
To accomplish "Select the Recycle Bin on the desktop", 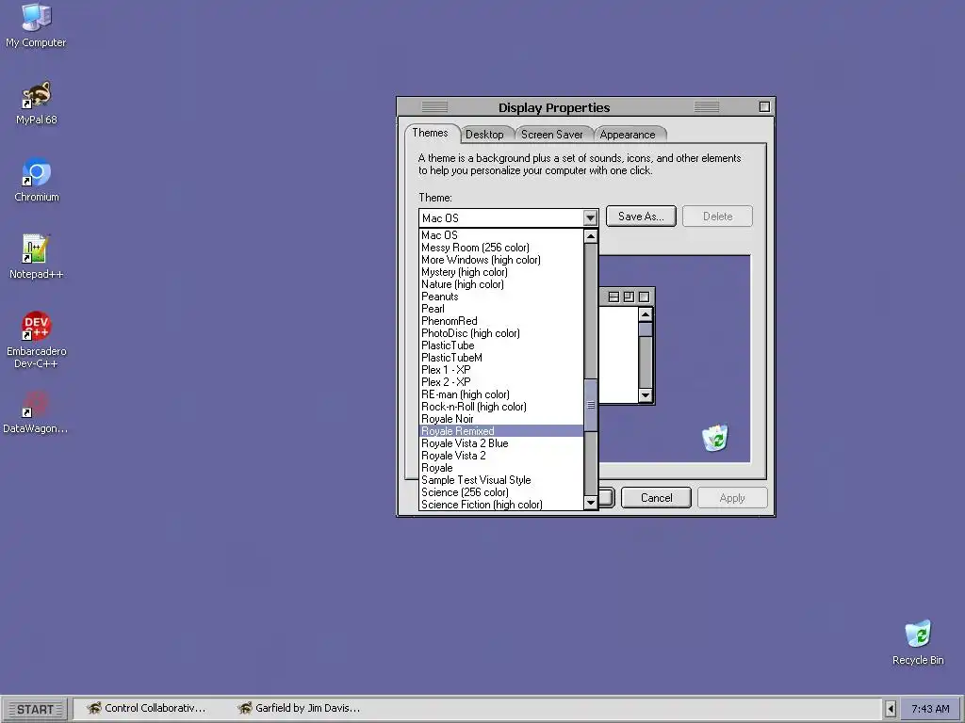I will pyautogui.click(x=918, y=642).
